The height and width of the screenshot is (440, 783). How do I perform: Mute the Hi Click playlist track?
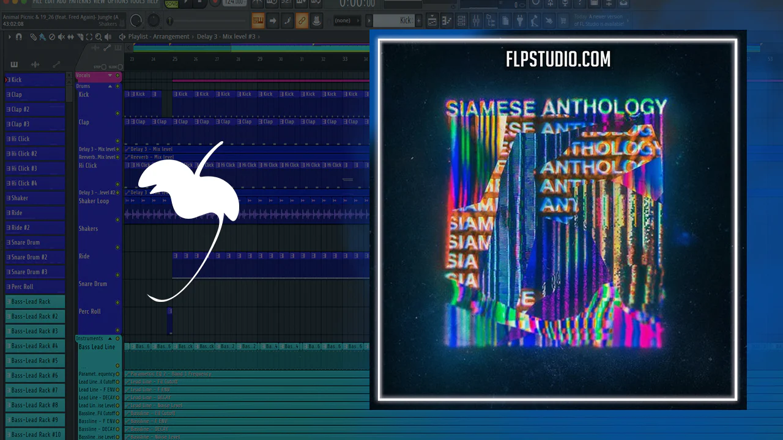coord(117,184)
